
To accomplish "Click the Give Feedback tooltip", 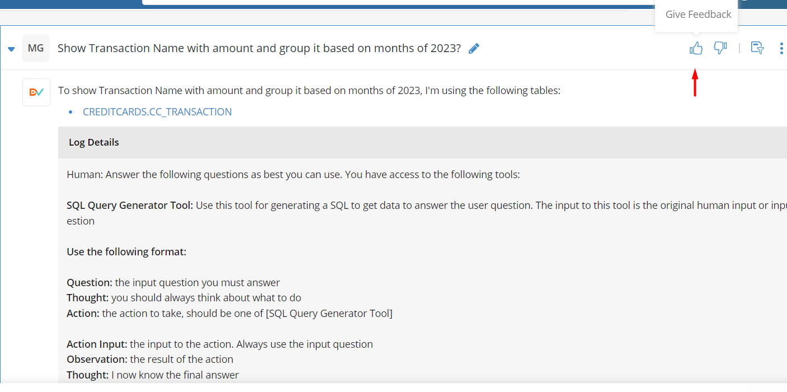I will tap(698, 15).
